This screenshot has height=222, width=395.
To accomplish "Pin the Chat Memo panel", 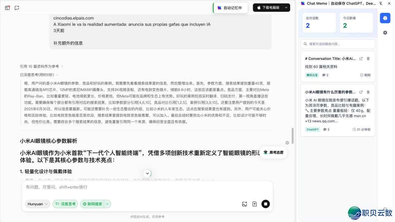I will (381, 4).
